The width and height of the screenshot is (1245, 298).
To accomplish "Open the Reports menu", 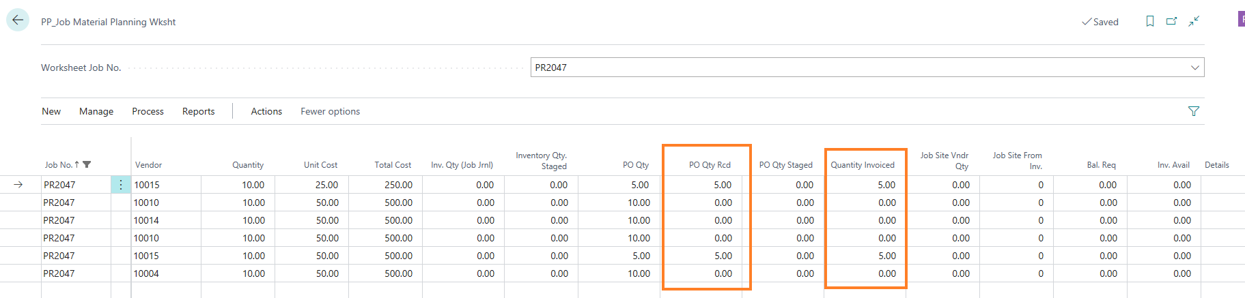I will coord(198,111).
